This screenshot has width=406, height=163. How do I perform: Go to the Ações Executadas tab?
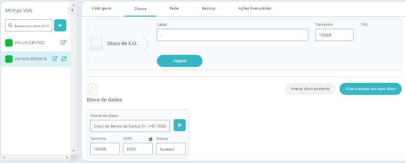[255, 8]
